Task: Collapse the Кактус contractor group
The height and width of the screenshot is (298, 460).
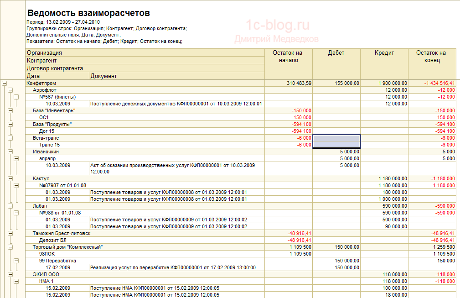Action: [10, 178]
